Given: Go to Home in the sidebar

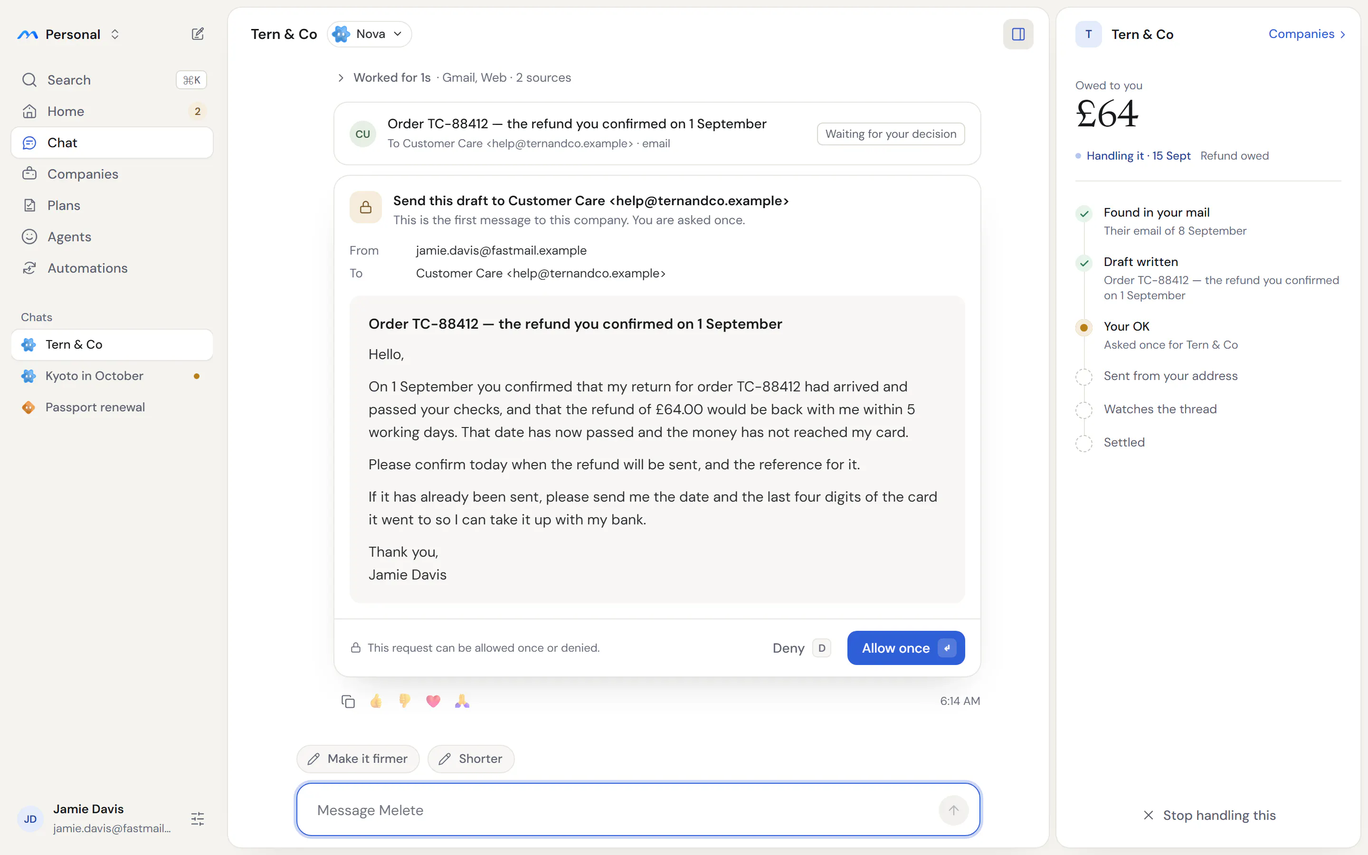Looking at the screenshot, I should [x=112, y=112].
